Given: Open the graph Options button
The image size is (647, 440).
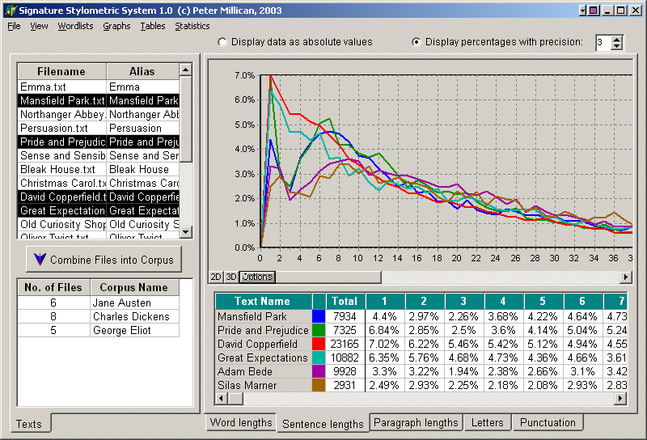Looking at the screenshot, I should (257, 277).
